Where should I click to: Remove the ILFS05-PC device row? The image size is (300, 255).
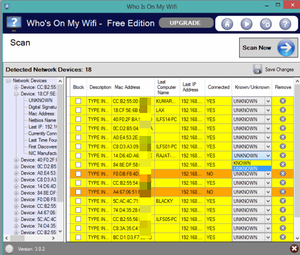point(282,219)
